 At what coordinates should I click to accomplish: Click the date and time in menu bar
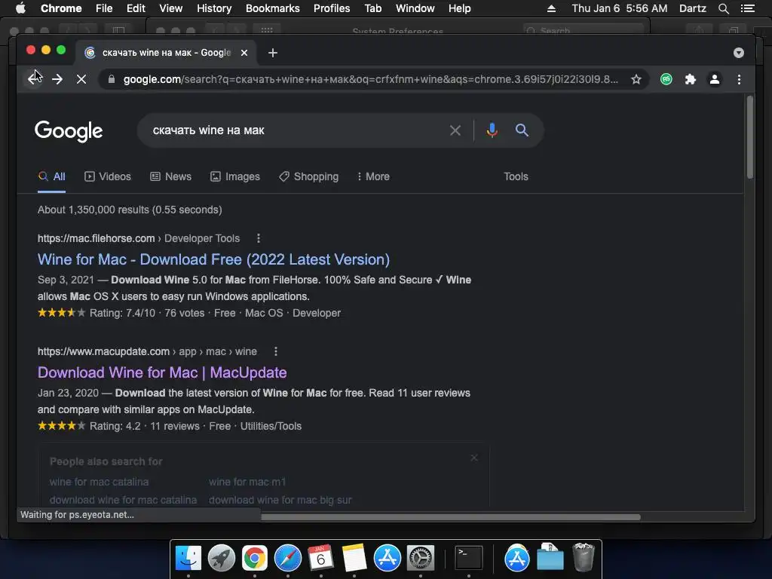point(620,8)
